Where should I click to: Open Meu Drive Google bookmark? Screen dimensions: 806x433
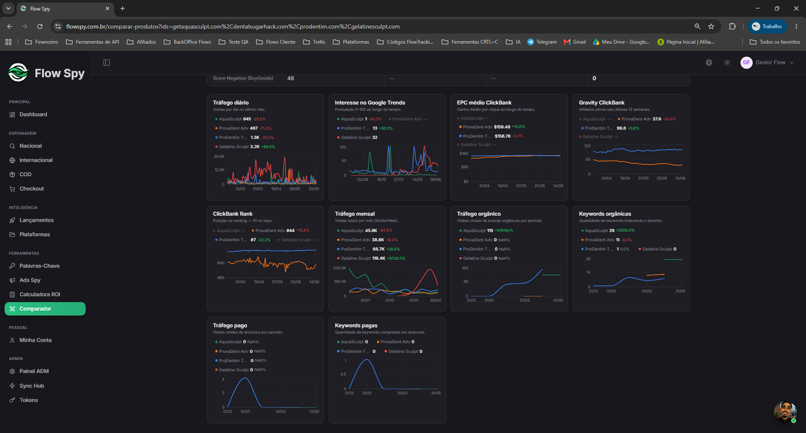coord(621,42)
